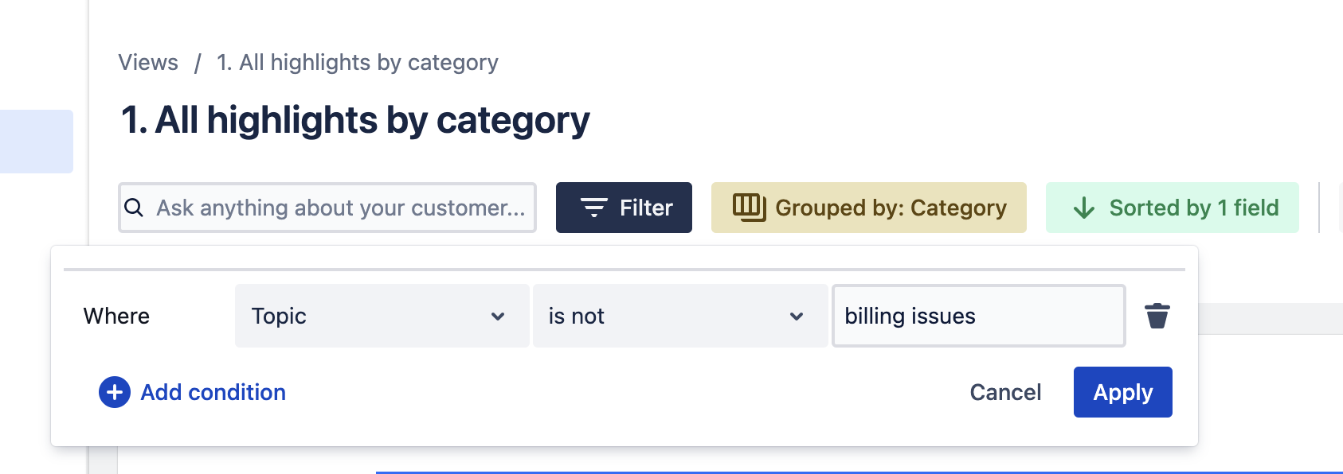Open the 'Sorted by 1 field' options
Viewport: 1343px width, 474px height.
point(1172,208)
